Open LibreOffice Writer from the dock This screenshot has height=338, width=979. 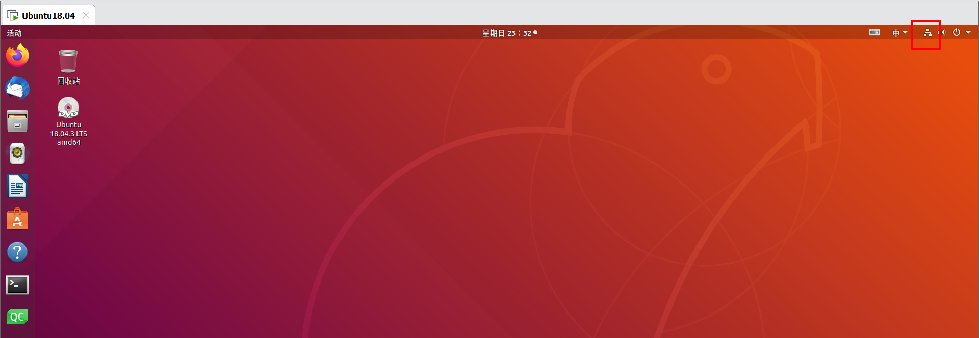tap(17, 186)
